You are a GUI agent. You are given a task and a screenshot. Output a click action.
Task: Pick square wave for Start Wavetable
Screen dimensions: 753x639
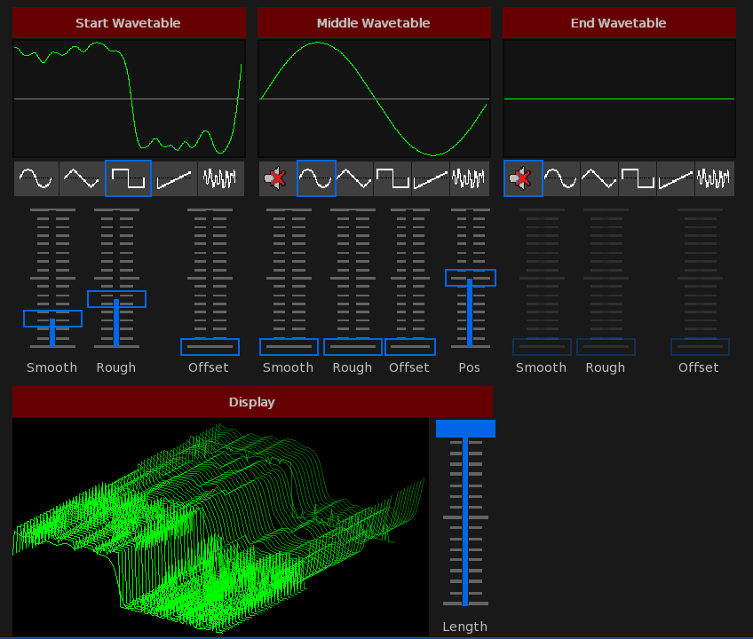pos(128,178)
